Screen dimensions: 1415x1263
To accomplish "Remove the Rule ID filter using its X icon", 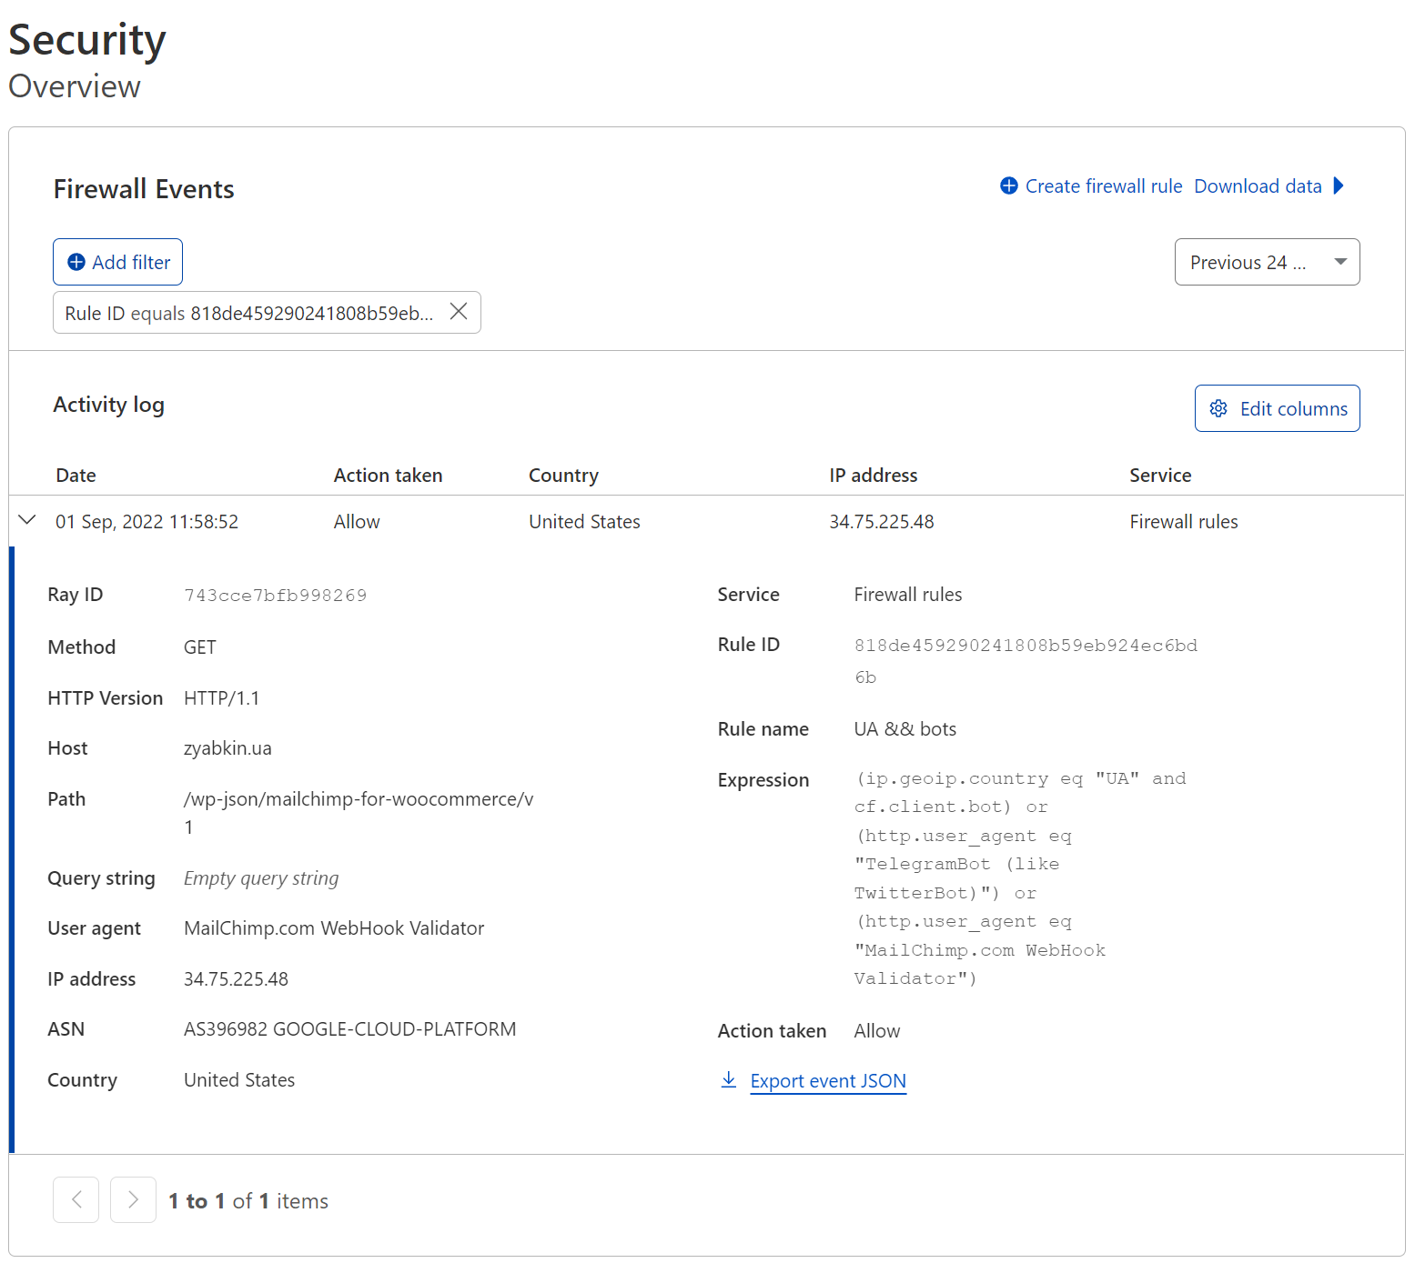I will tap(459, 311).
